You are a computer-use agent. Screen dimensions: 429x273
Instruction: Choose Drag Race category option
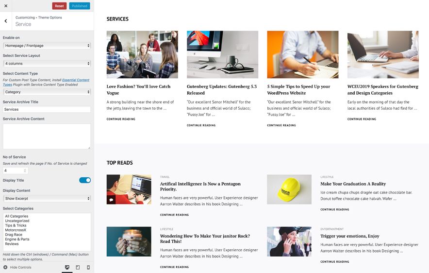[15, 235]
